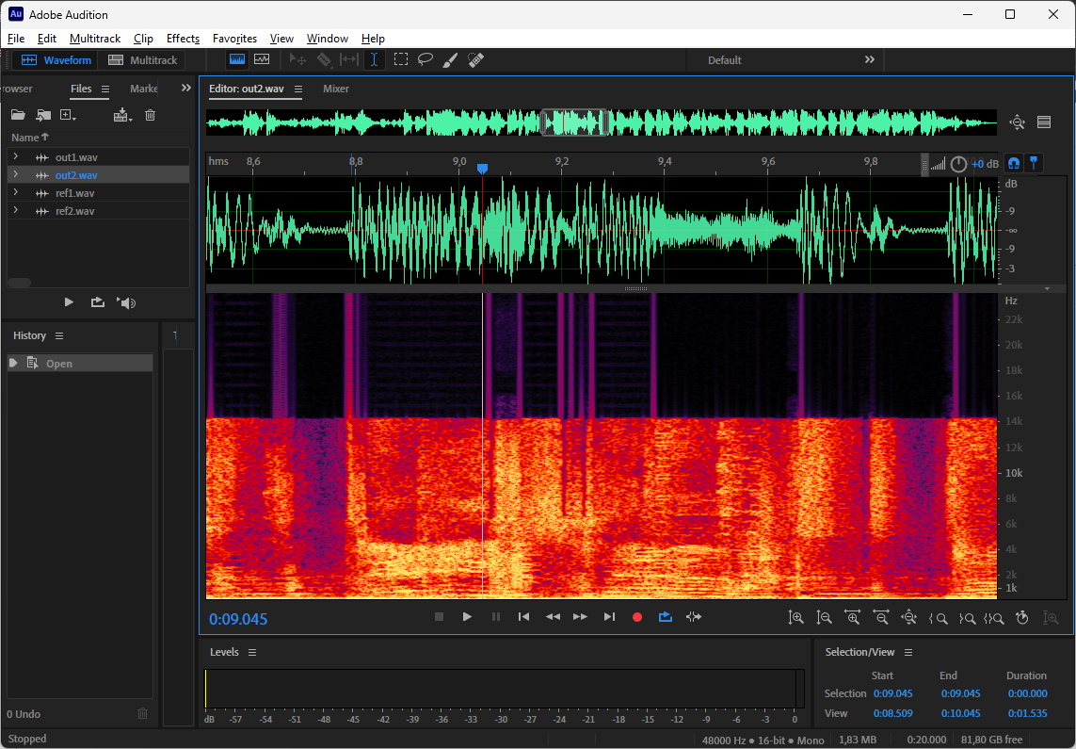Select the Marquee Selection tool
Screen dimensions: 1076x749
coord(401,59)
